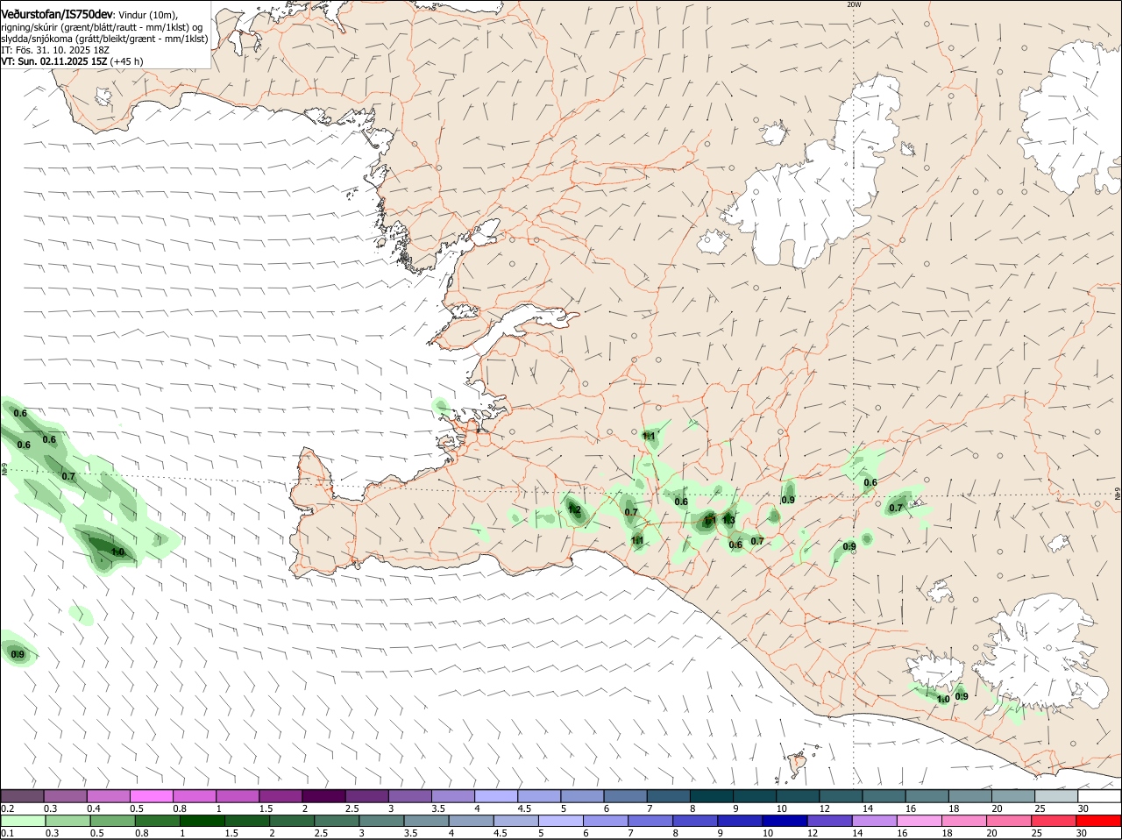
Task: Pick upper scale swatch above label 6
Action: click(x=625, y=795)
